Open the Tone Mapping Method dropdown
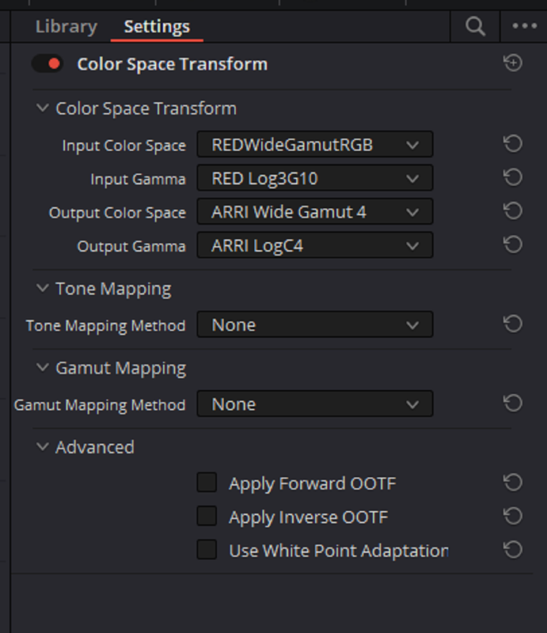Screen dimensions: 547x633 click(x=315, y=324)
